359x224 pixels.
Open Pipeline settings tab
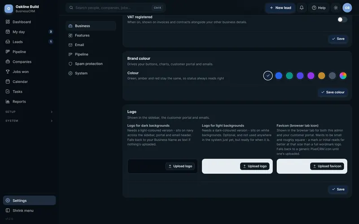pos(91,54)
